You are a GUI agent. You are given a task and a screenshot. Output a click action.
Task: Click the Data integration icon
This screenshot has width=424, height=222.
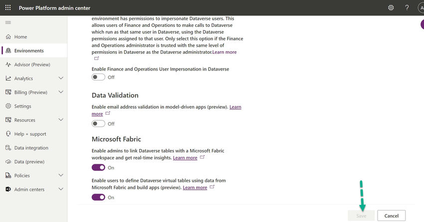tap(9, 148)
